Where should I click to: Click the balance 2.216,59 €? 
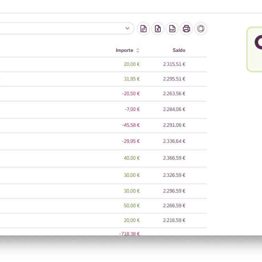(174, 220)
